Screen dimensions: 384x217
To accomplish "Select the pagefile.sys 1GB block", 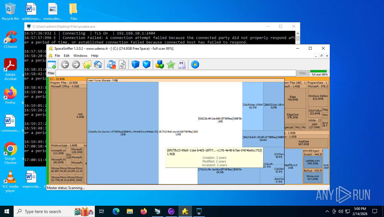I will [293, 166].
